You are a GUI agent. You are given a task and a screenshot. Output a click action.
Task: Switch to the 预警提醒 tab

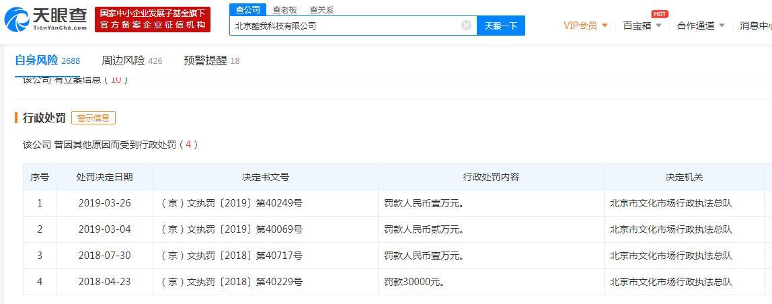tap(211, 61)
